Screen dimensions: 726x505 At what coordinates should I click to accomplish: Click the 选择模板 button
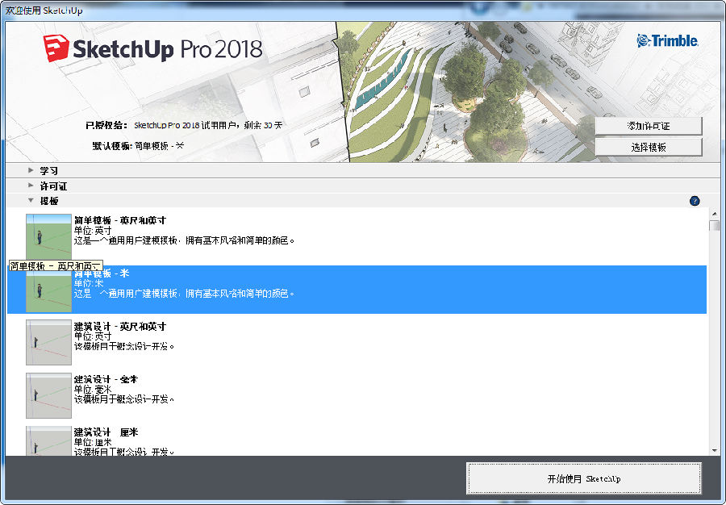[x=649, y=147]
